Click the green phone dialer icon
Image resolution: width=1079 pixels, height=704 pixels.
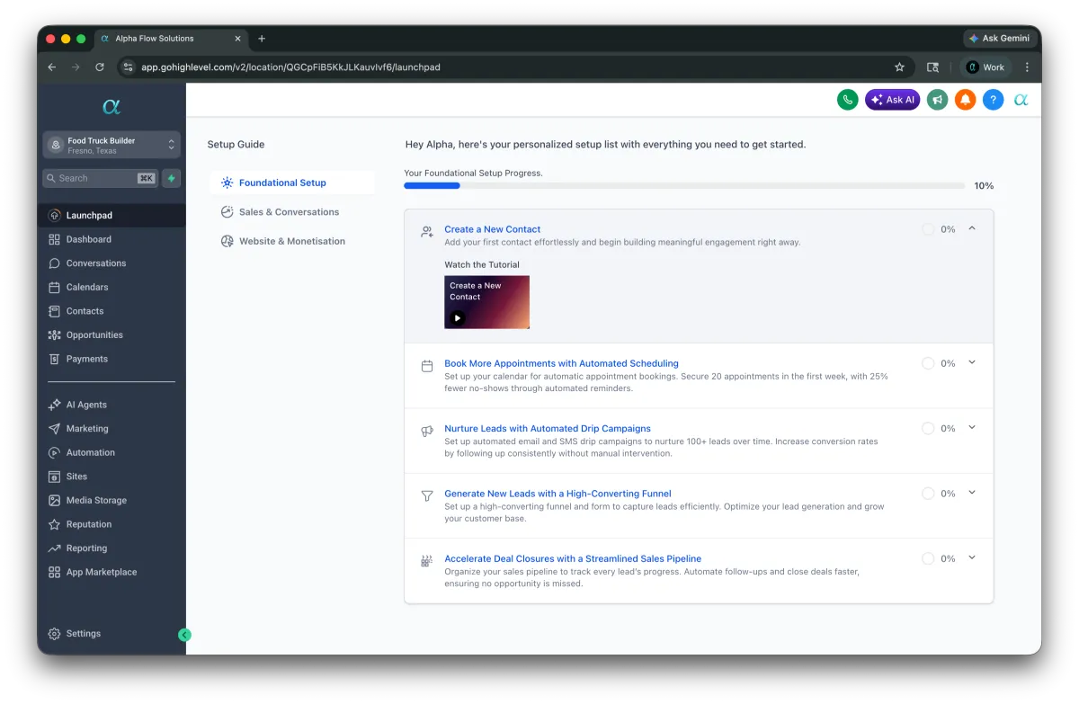click(847, 100)
